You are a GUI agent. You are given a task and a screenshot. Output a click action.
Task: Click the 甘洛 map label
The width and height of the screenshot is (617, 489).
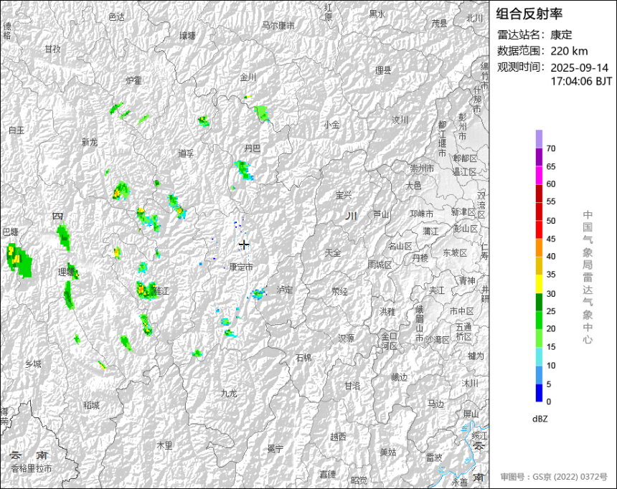352,386
